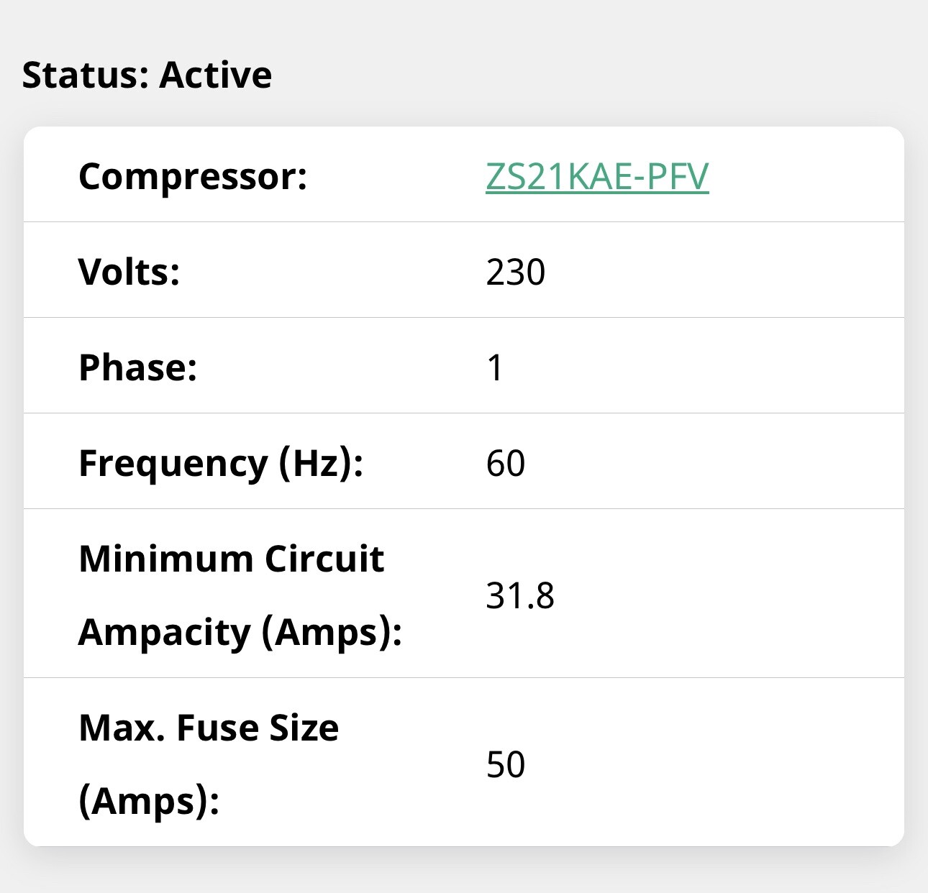928x893 pixels.
Task: Select the max fuse value 50
Action: (x=505, y=764)
